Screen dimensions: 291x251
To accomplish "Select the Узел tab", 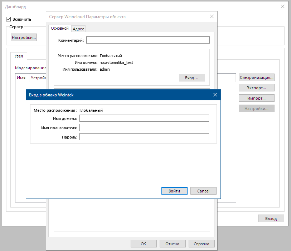I will pyautogui.click(x=19, y=56).
